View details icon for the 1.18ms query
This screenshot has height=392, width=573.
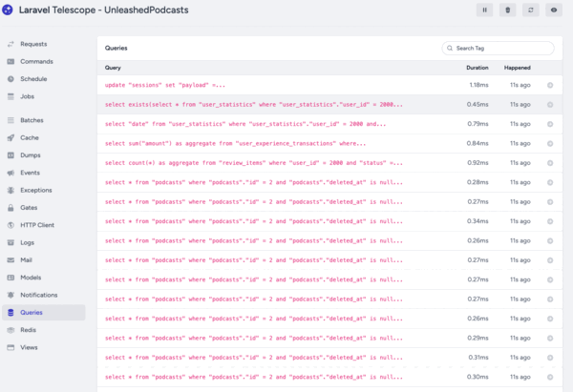pyautogui.click(x=550, y=85)
